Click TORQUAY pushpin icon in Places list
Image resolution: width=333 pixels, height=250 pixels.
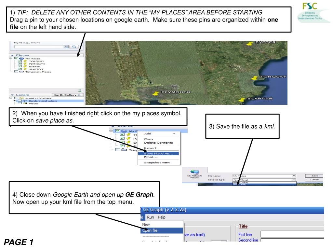(25, 61)
